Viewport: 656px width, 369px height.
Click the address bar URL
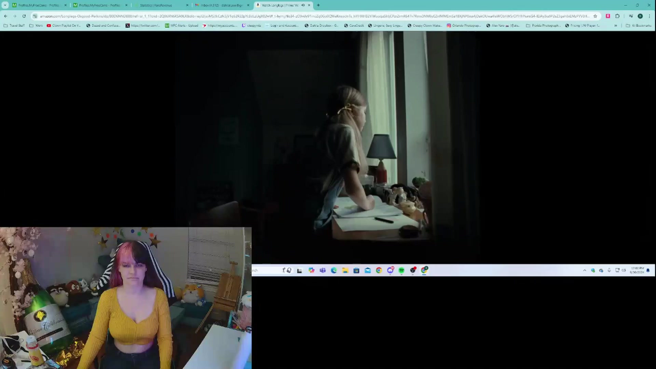pyautogui.click(x=314, y=16)
